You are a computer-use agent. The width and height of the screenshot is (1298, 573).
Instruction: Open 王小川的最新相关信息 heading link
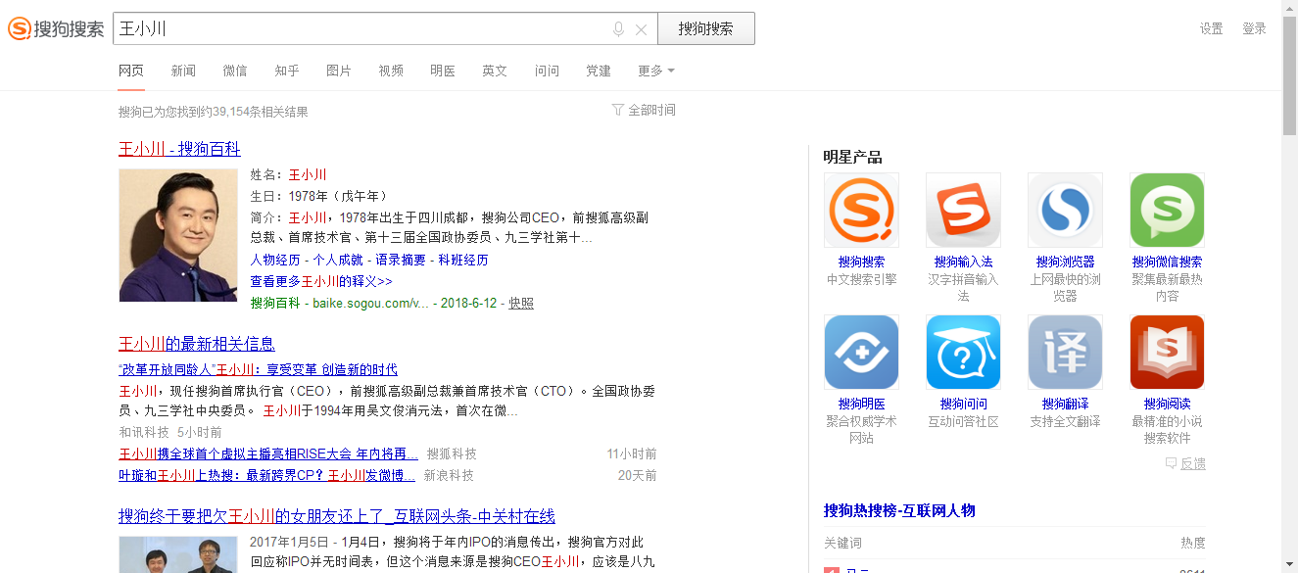(197, 344)
